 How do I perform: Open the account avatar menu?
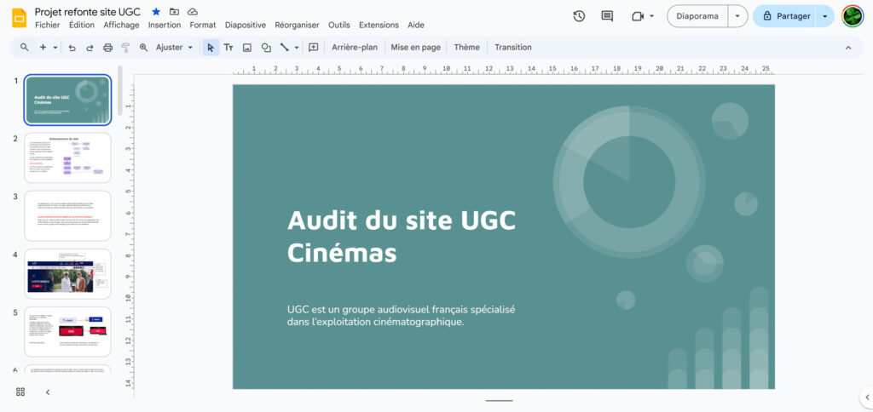pyautogui.click(x=853, y=16)
